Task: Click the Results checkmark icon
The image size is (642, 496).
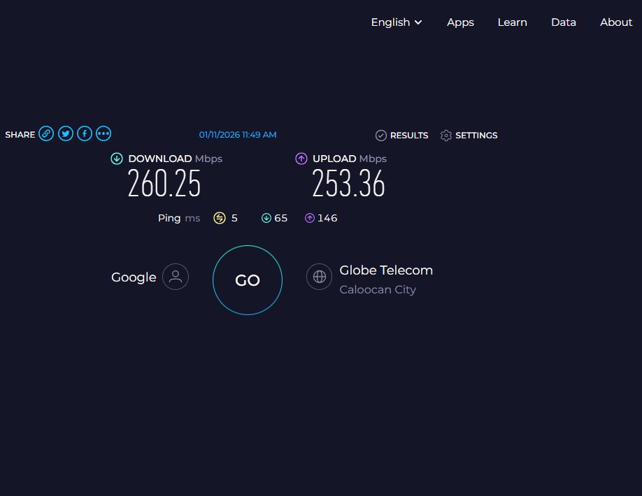Action: coord(380,136)
